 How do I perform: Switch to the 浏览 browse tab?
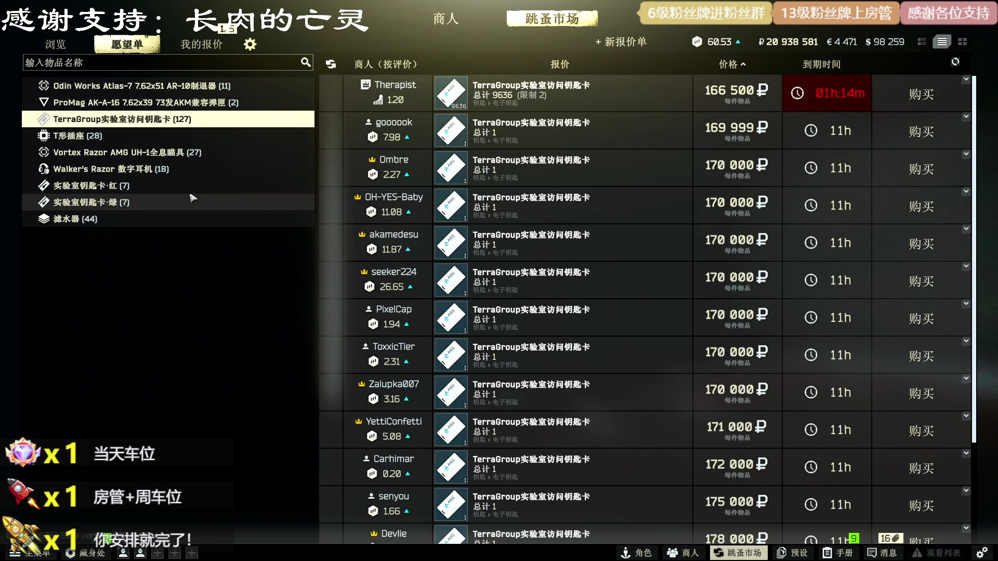[56, 44]
